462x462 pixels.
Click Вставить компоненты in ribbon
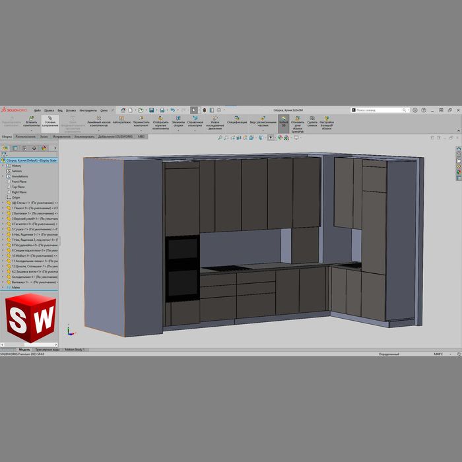click(x=31, y=121)
